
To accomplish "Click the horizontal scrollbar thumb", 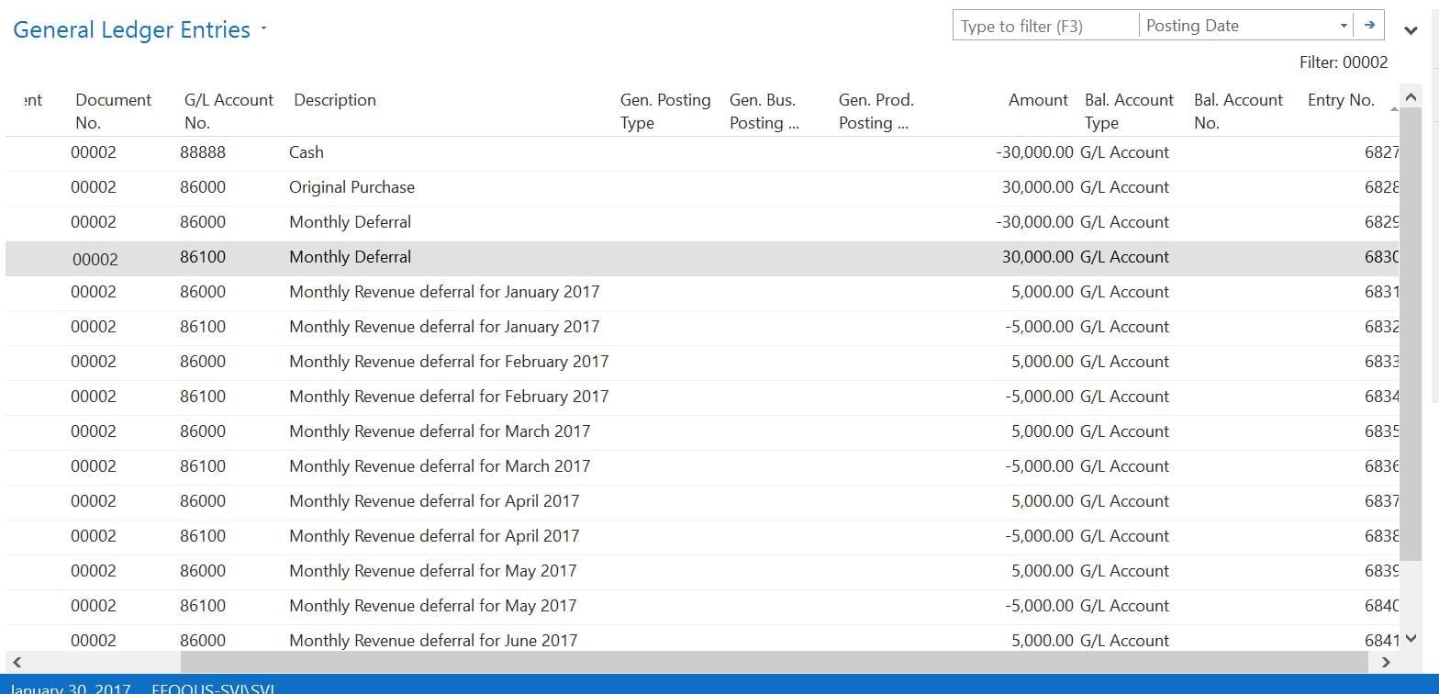I will (x=774, y=662).
